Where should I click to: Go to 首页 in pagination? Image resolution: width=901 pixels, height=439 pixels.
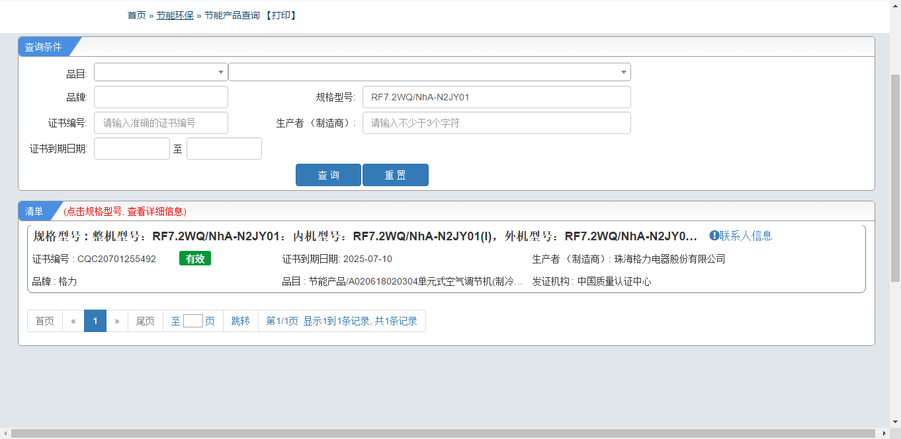(x=45, y=321)
